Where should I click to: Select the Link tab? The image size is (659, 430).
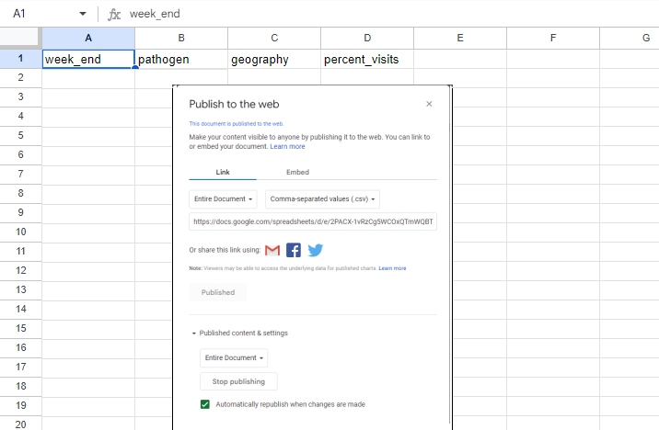coord(223,172)
